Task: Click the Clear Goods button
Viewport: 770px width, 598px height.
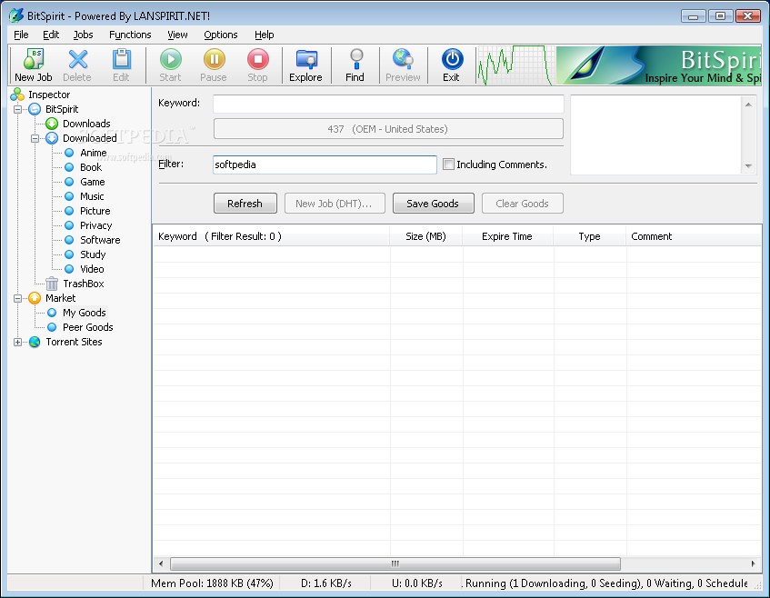Action: [522, 204]
